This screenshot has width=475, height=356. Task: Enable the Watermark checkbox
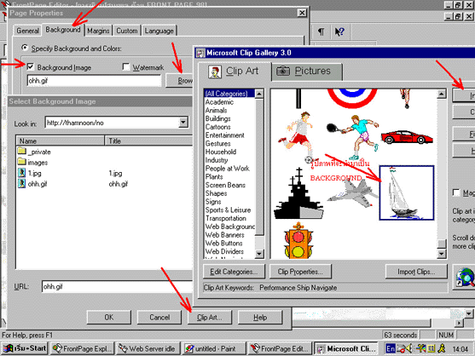coord(125,66)
